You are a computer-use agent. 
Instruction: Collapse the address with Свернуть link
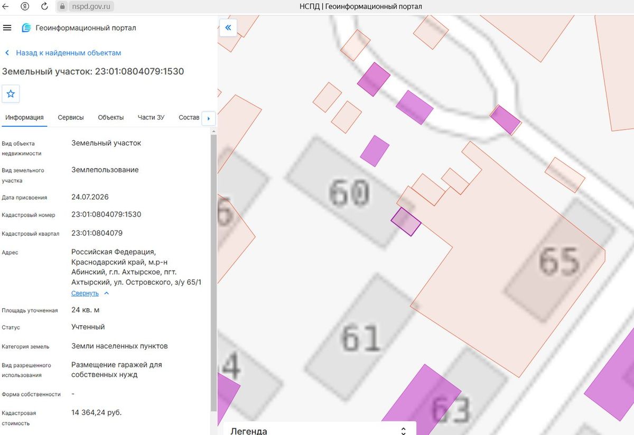tap(90, 293)
